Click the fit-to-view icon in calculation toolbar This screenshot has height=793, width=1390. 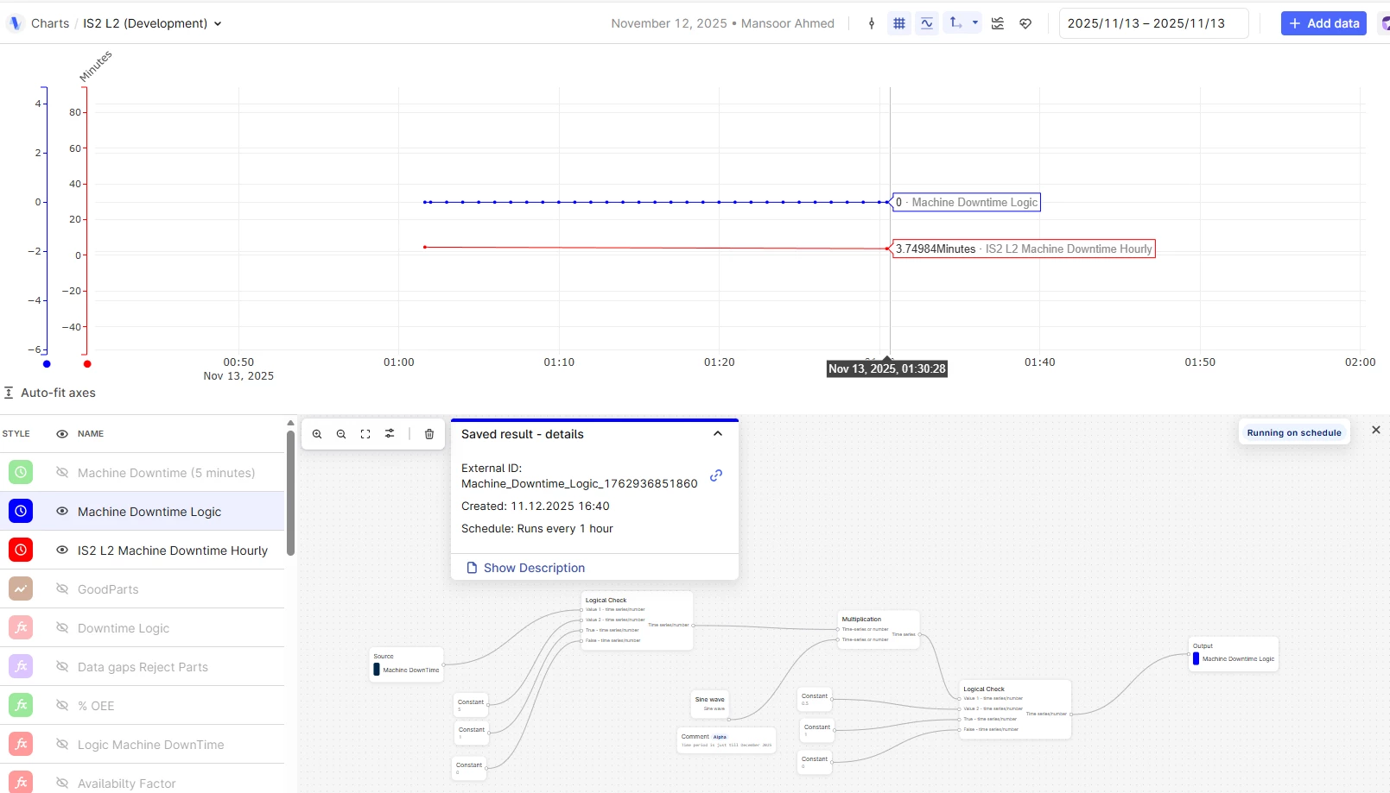365,434
